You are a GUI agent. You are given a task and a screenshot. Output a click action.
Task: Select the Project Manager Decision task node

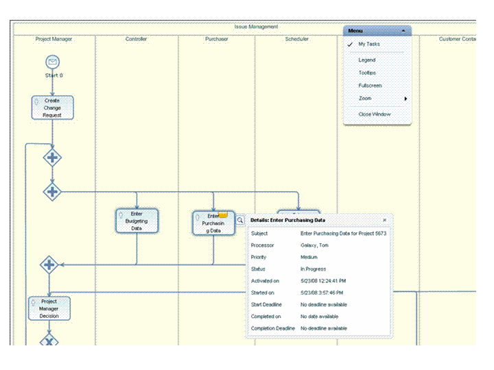[x=49, y=308]
